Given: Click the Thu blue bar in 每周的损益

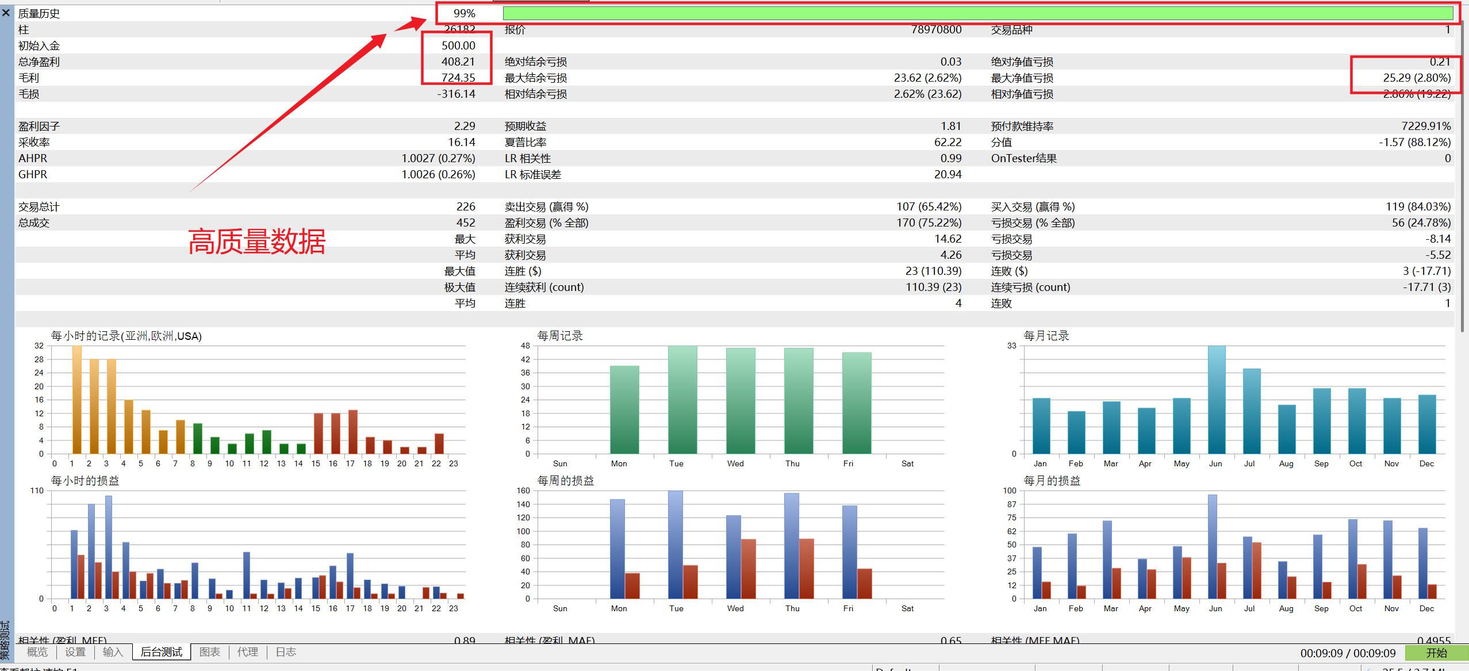Looking at the screenshot, I should 791,546.
